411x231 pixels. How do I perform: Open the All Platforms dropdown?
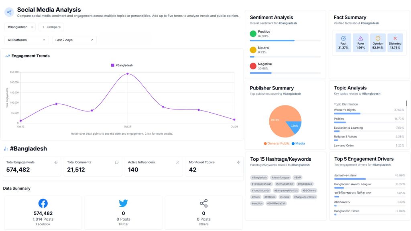click(x=26, y=40)
